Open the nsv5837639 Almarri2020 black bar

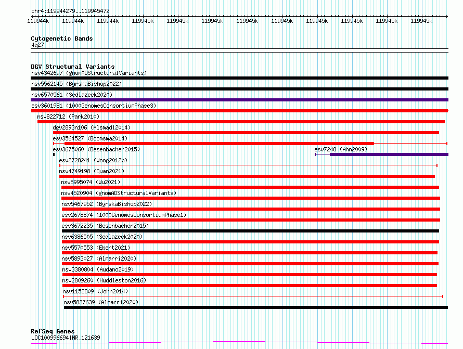tap(256, 307)
